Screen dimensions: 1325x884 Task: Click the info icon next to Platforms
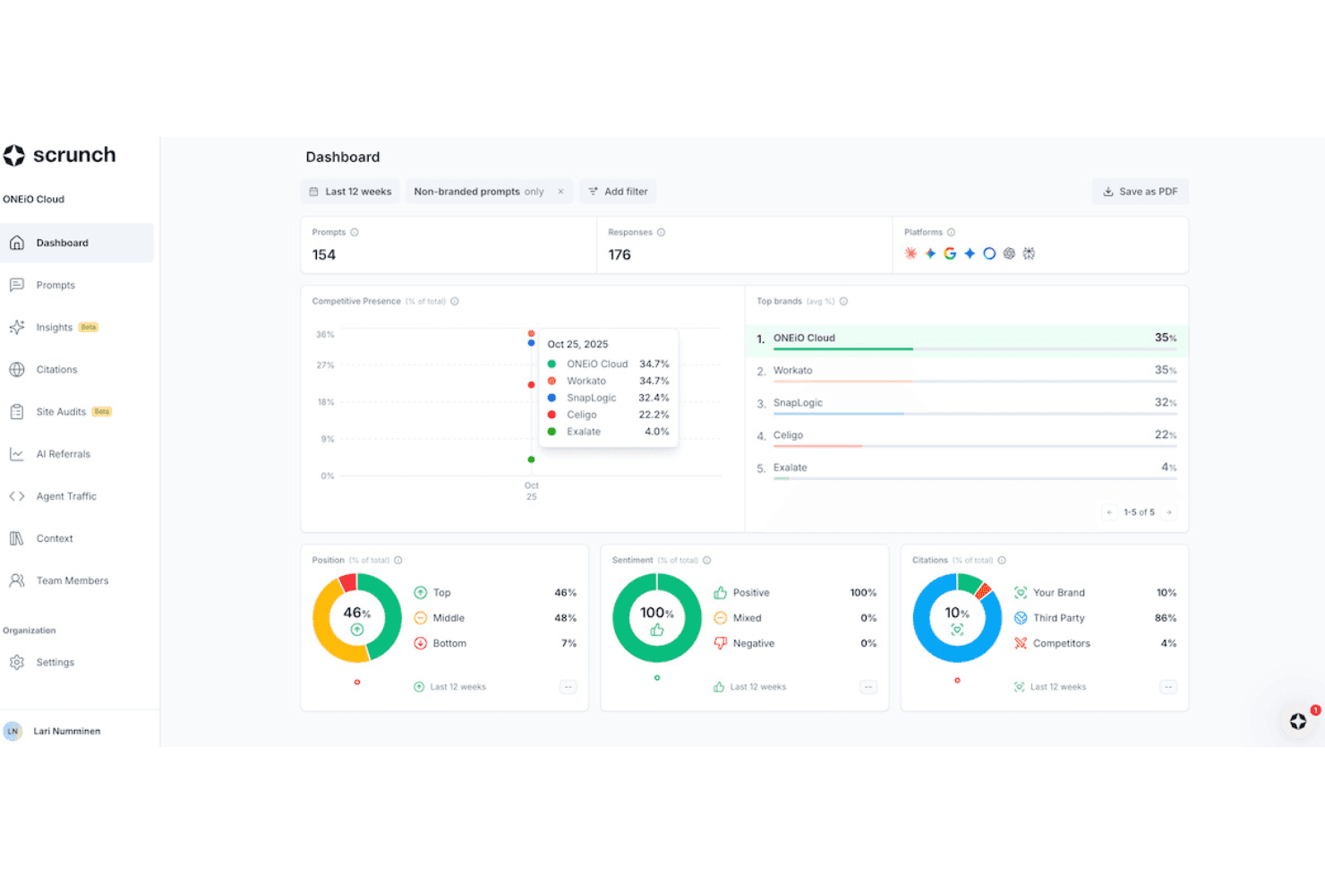[x=952, y=232]
